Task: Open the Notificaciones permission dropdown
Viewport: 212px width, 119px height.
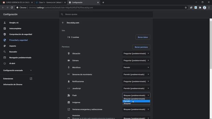Action: point(136,81)
